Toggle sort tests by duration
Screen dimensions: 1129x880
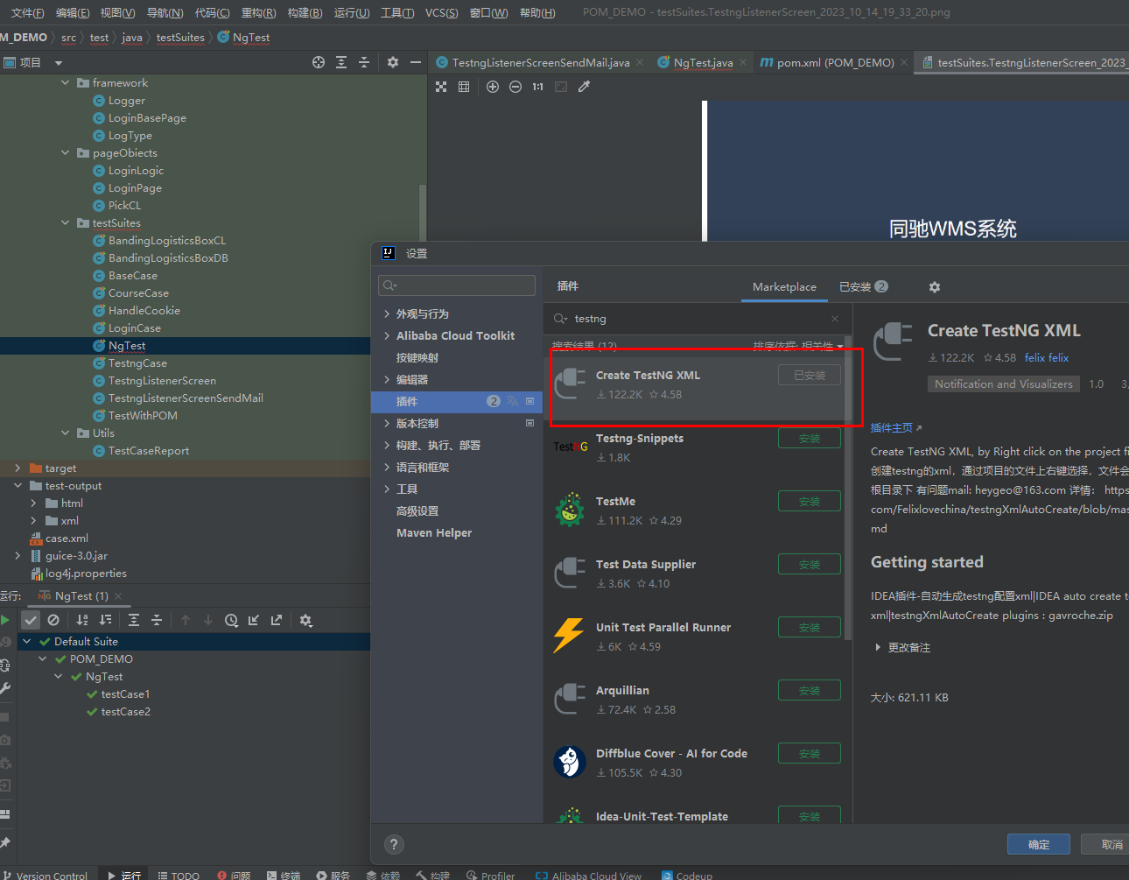[x=105, y=620]
